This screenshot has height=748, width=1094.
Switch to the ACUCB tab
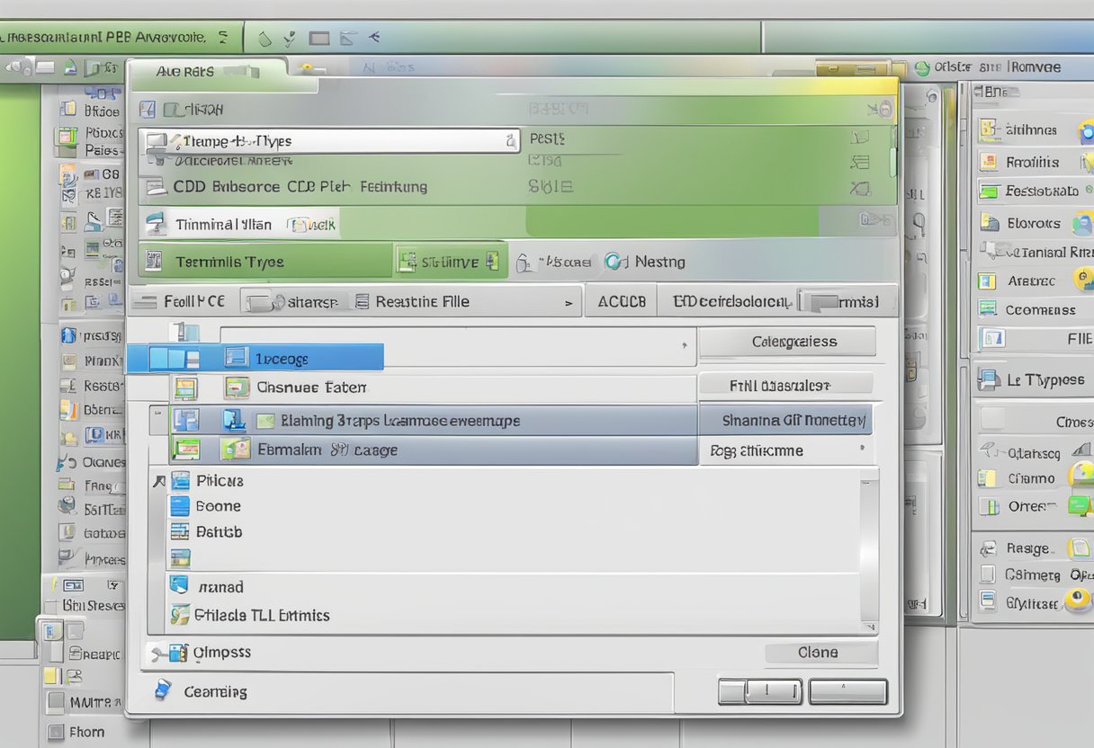coord(621,301)
